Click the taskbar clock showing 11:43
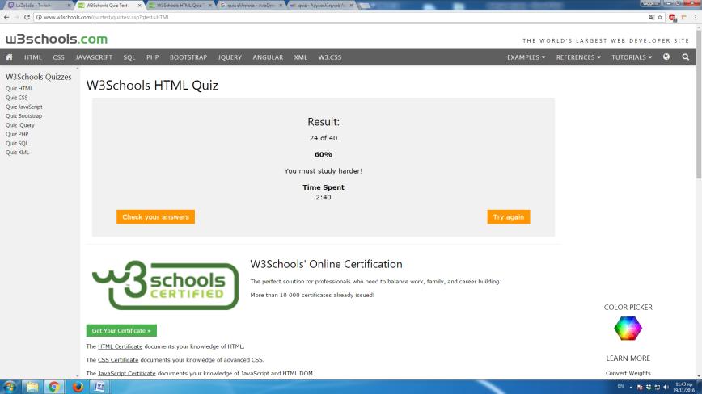This screenshot has width=702, height=394. click(683, 387)
